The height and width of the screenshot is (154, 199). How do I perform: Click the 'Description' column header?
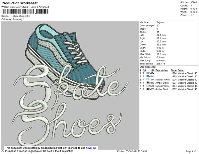(162, 70)
